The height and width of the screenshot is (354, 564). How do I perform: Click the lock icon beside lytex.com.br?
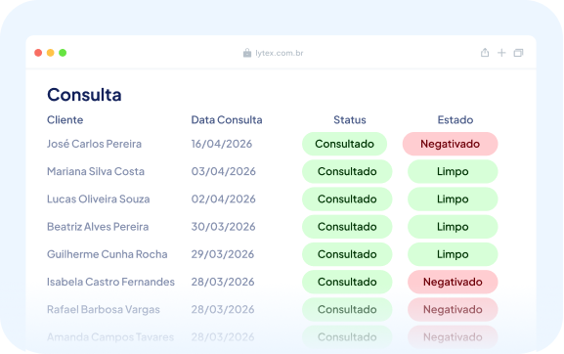pyautogui.click(x=247, y=53)
